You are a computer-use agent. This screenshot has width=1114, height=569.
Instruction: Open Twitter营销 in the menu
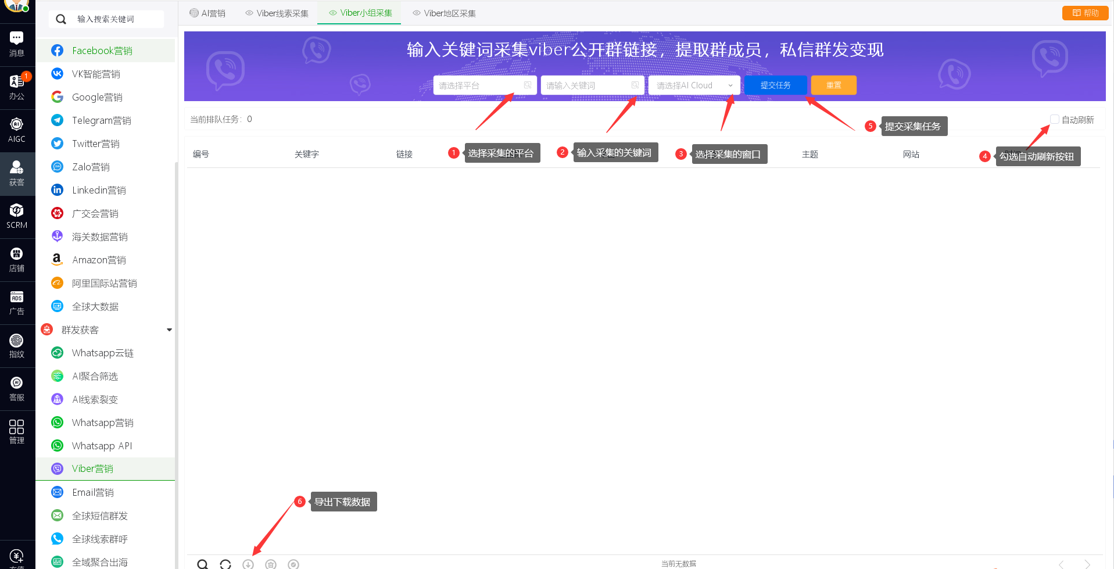[x=105, y=144]
